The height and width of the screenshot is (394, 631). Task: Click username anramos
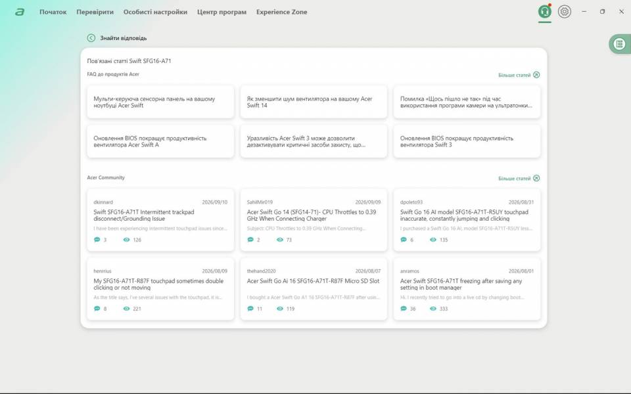pos(409,271)
